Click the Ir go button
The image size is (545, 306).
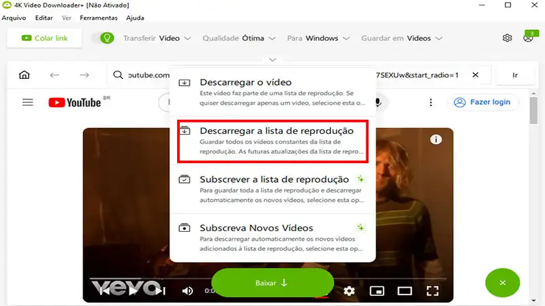[515, 75]
